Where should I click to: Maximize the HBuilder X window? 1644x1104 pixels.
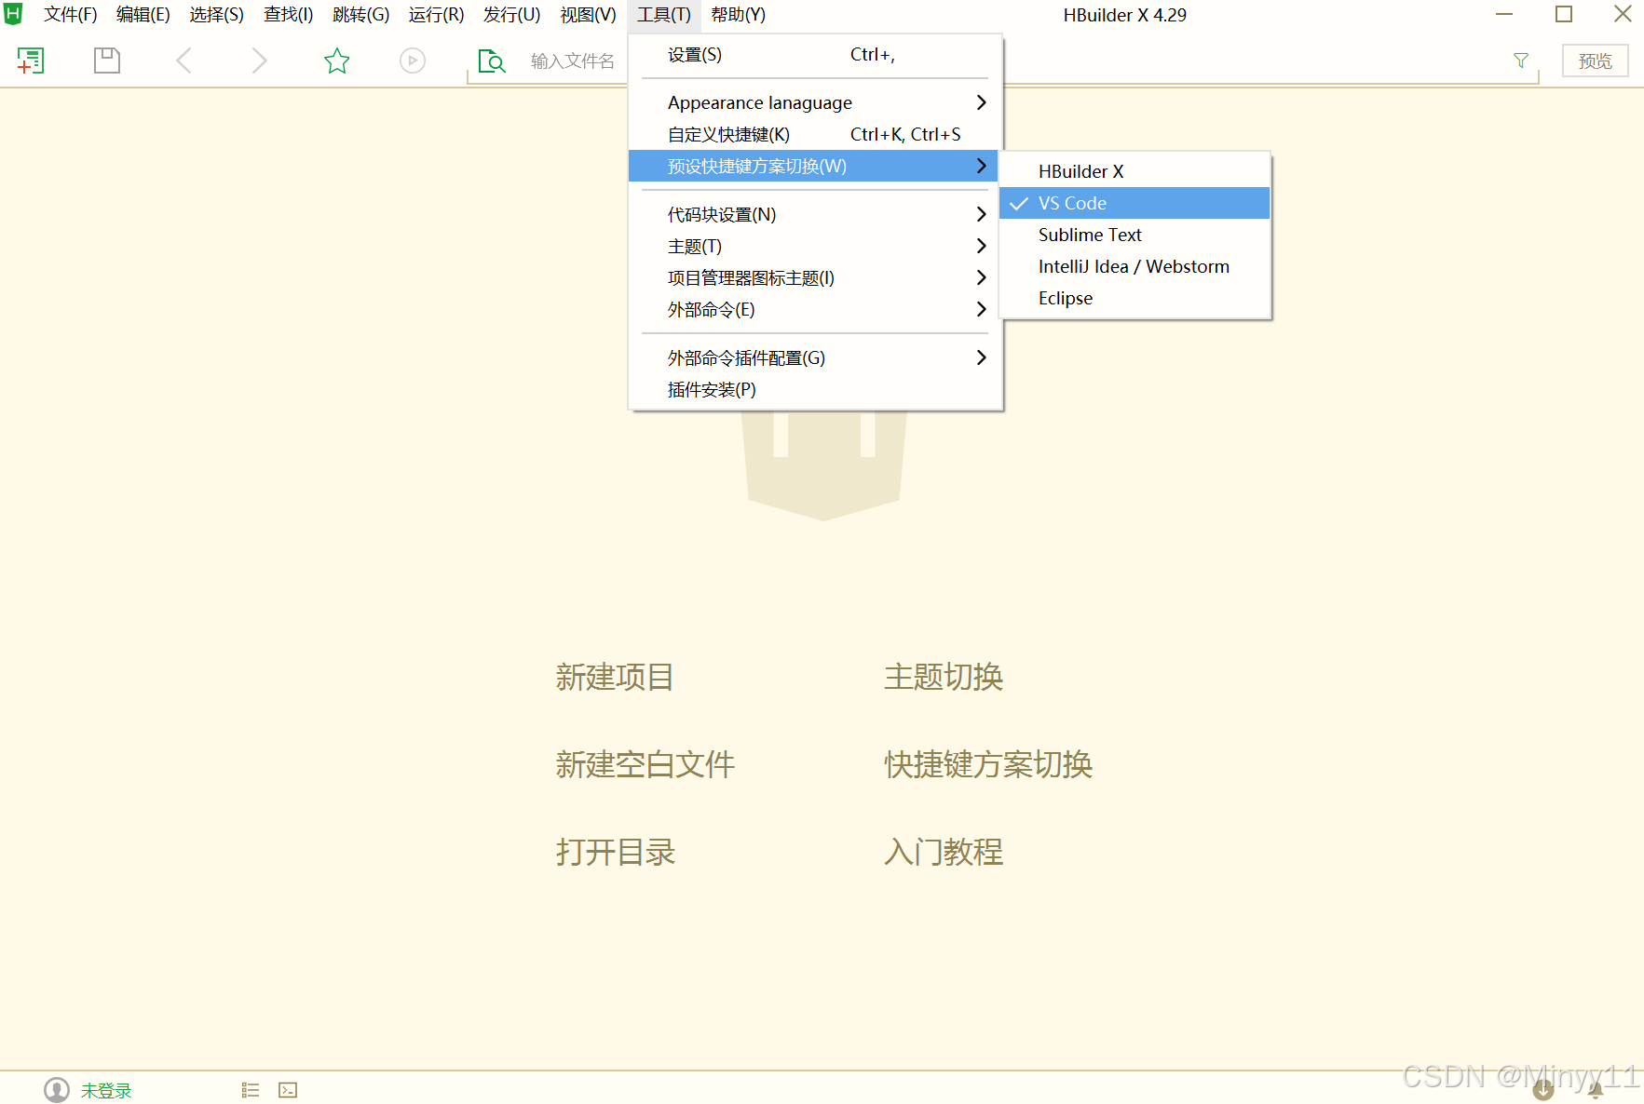click(1564, 14)
